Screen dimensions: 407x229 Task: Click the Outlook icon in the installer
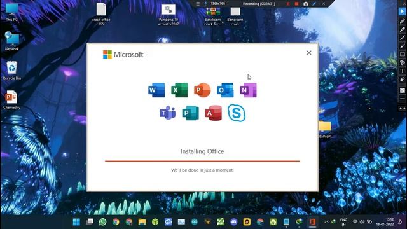coord(225,90)
